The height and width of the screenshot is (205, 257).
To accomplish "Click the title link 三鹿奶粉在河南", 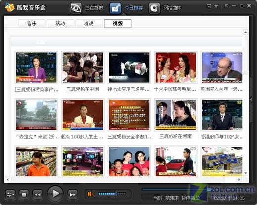I will coord(175,136).
